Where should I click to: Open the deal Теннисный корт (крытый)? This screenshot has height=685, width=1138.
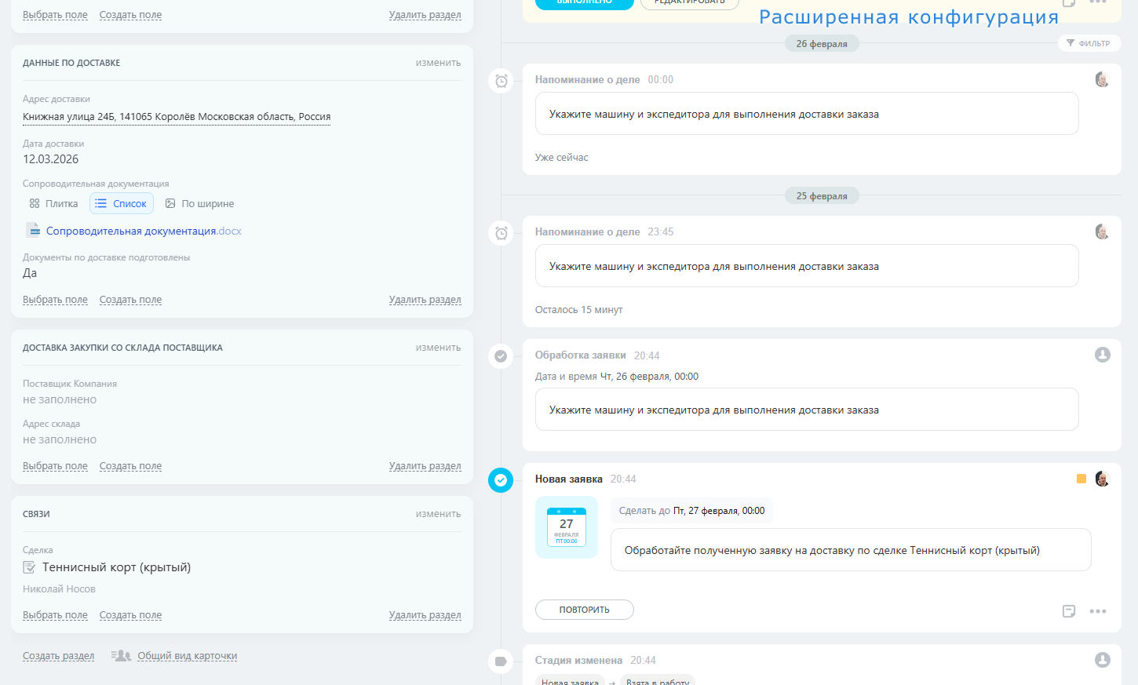[x=116, y=567]
